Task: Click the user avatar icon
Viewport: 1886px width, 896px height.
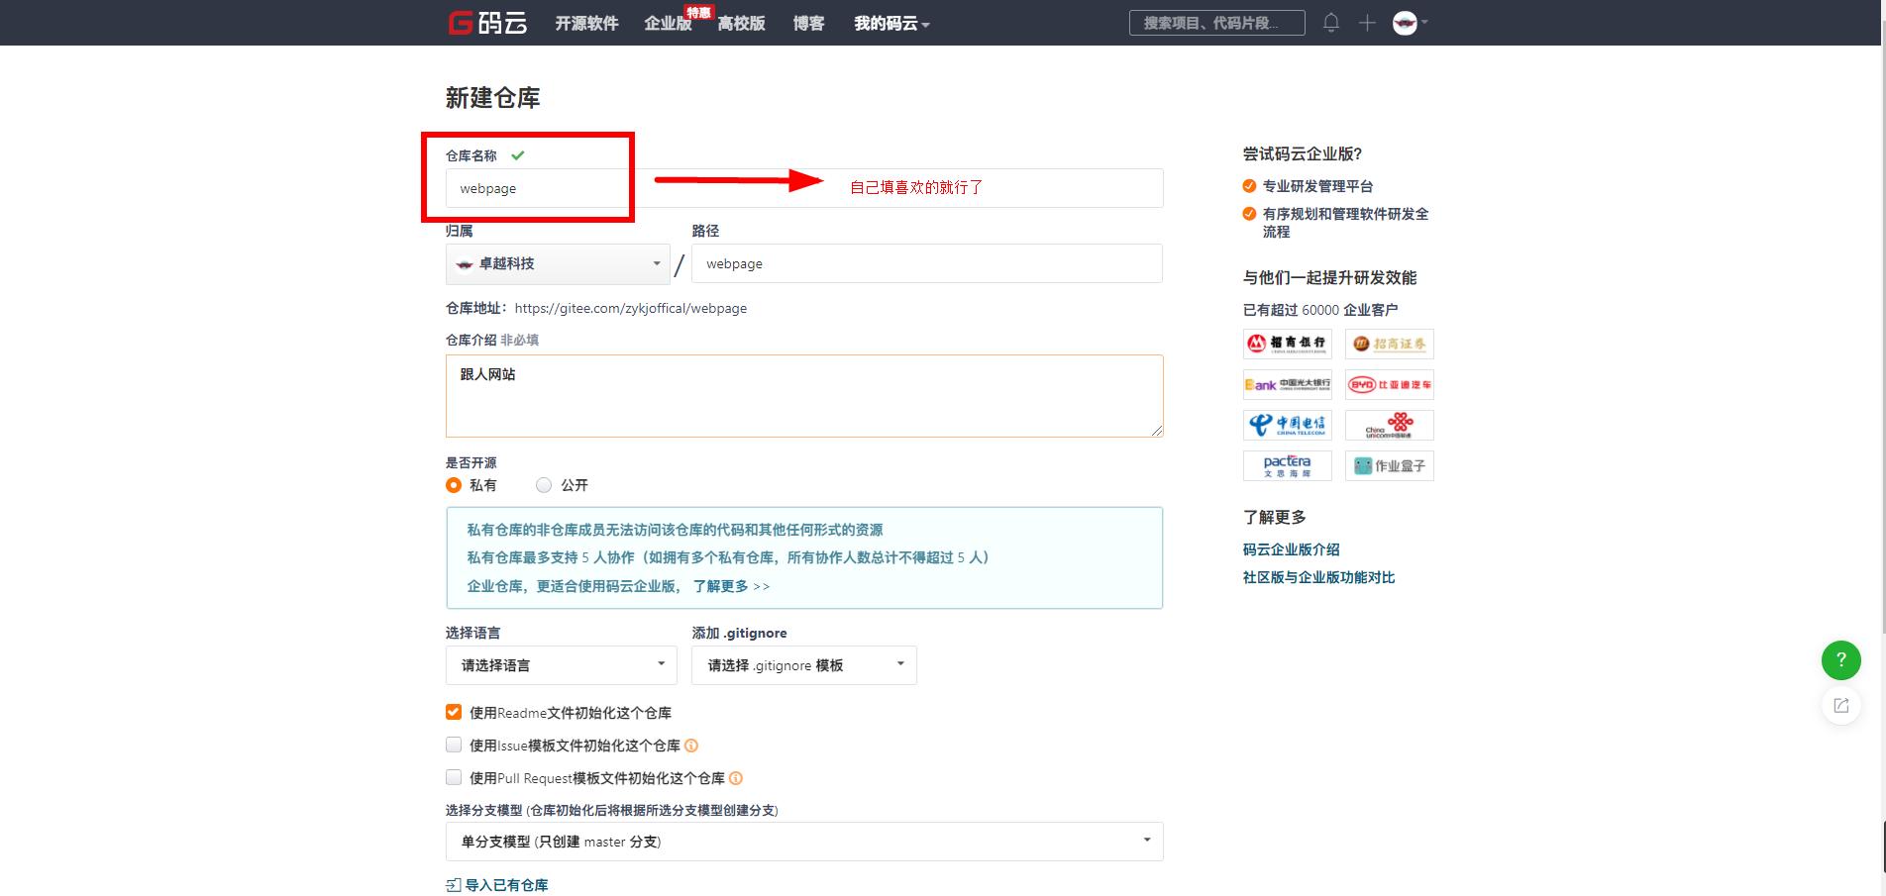Action: pyautogui.click(x=1404, y=22)
